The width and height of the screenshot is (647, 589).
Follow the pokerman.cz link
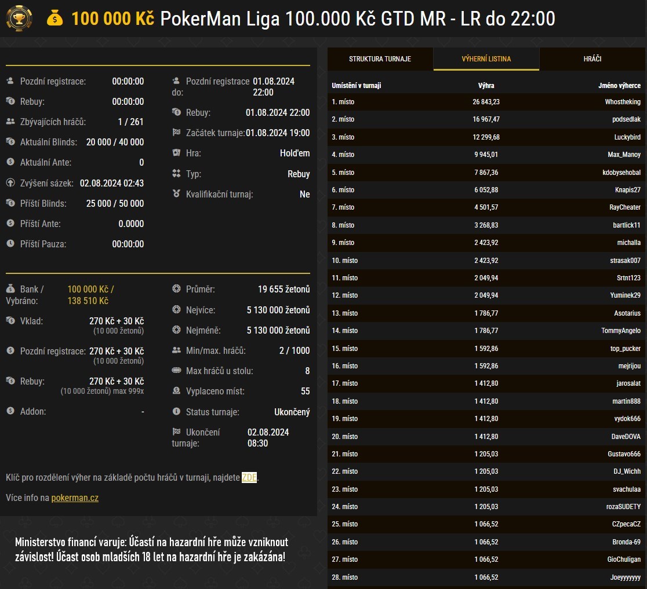(x=75, y=498)
